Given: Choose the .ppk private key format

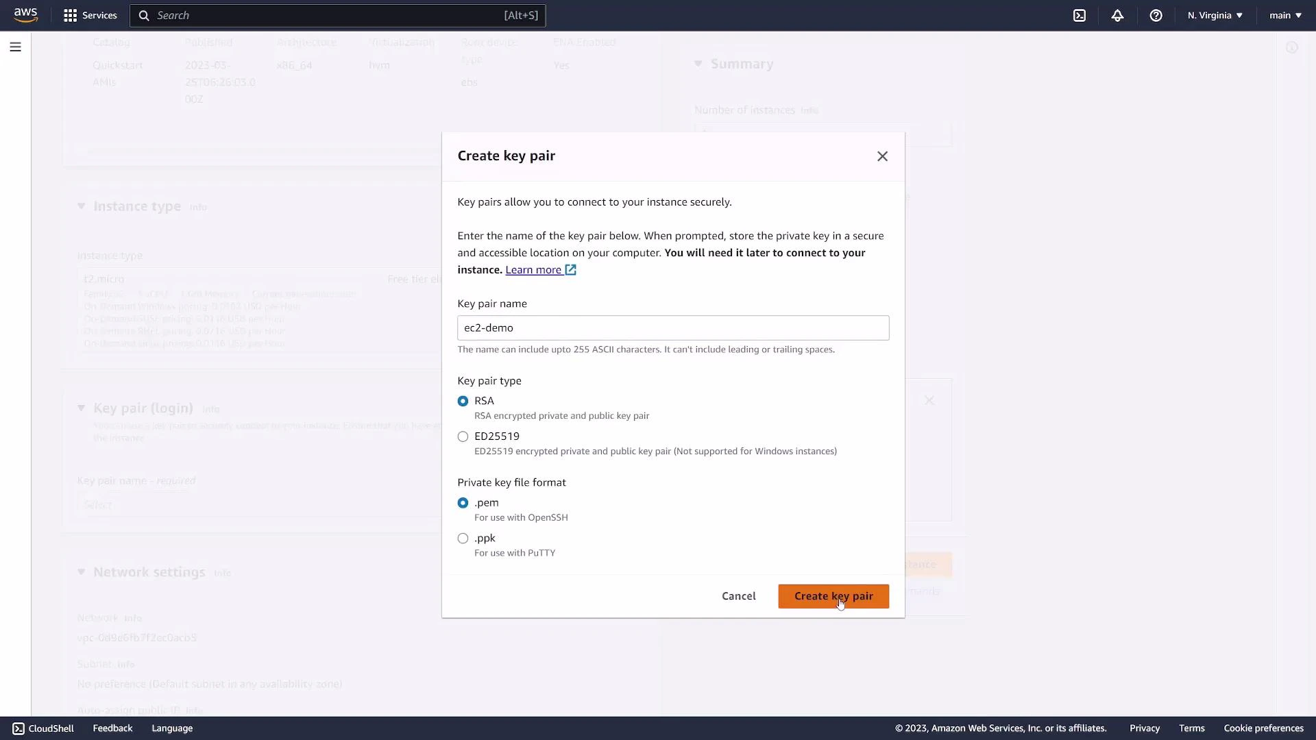Looking at the screenshot, I should (x=463, y=538).
